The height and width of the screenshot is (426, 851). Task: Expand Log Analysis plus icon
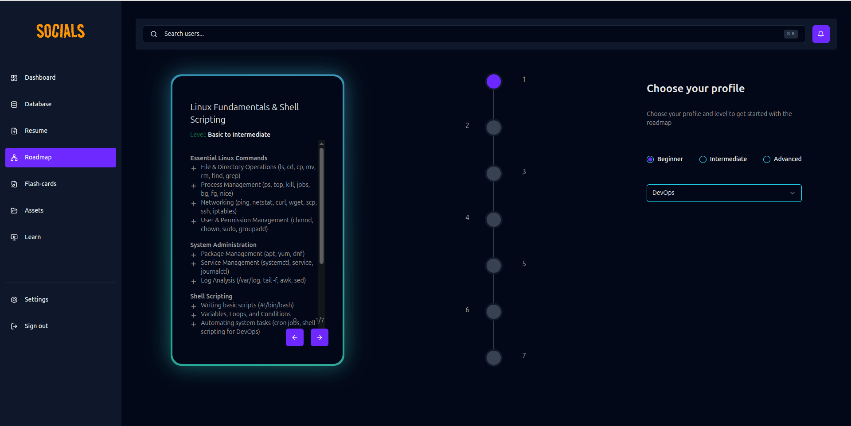[x=194, y=282]
